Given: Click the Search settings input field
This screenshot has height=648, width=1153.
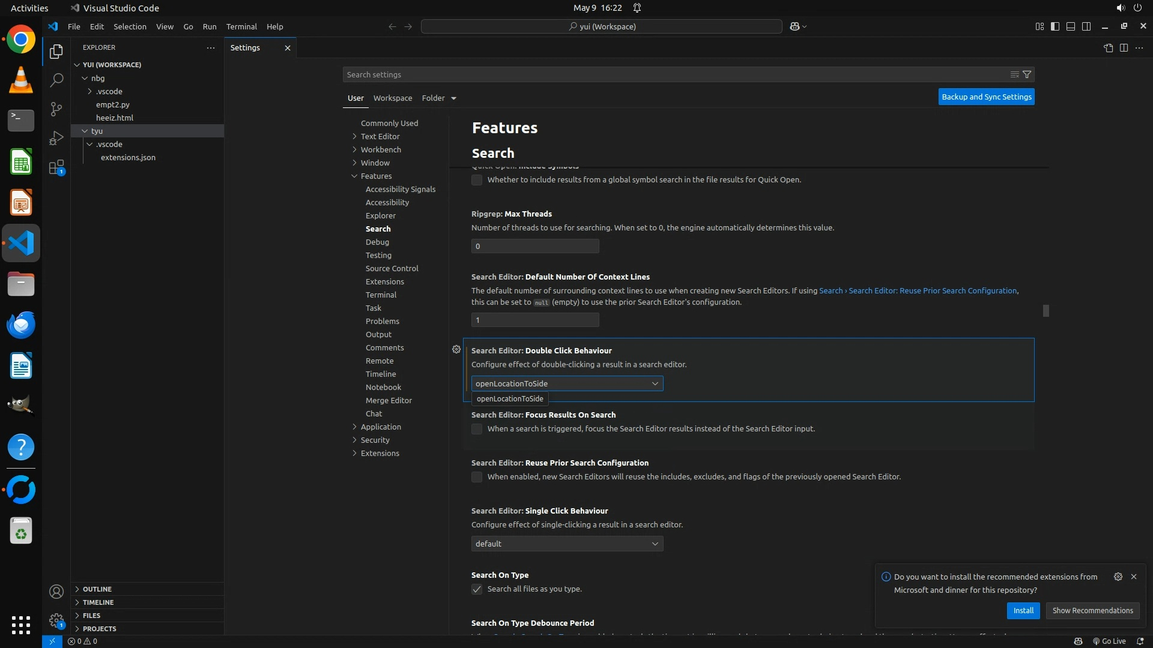Looking at the screenshot, I should coord(673,74).
